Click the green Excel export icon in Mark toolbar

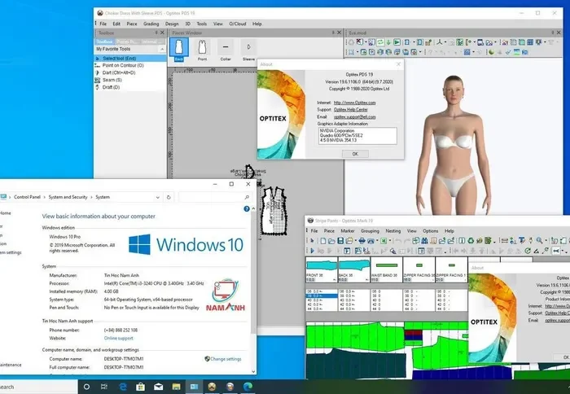(384, 241)
